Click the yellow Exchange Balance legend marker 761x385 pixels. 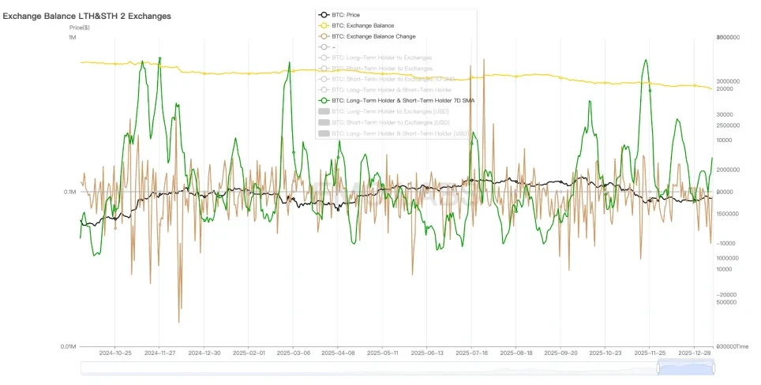324,25
